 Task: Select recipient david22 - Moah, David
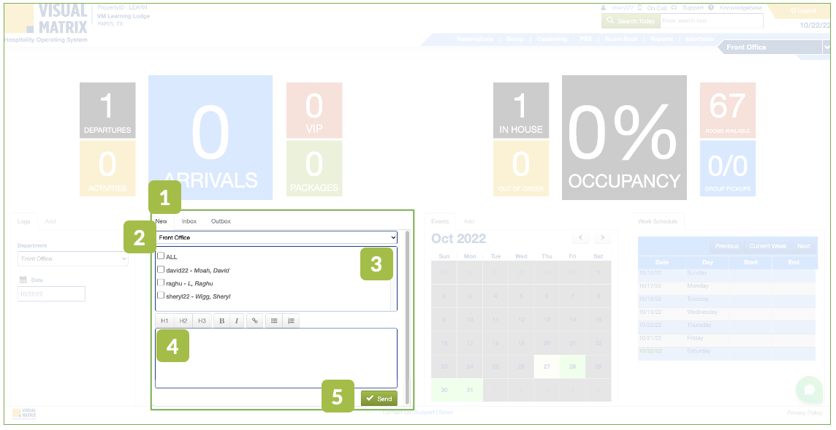(161, 269)
